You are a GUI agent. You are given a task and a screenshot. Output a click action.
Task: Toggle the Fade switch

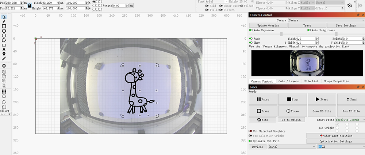pos(251,39)
